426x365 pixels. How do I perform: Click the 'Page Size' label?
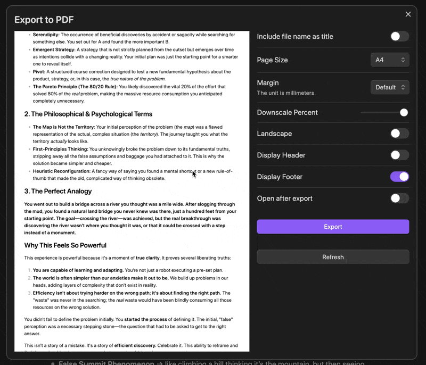click(272, 60)
